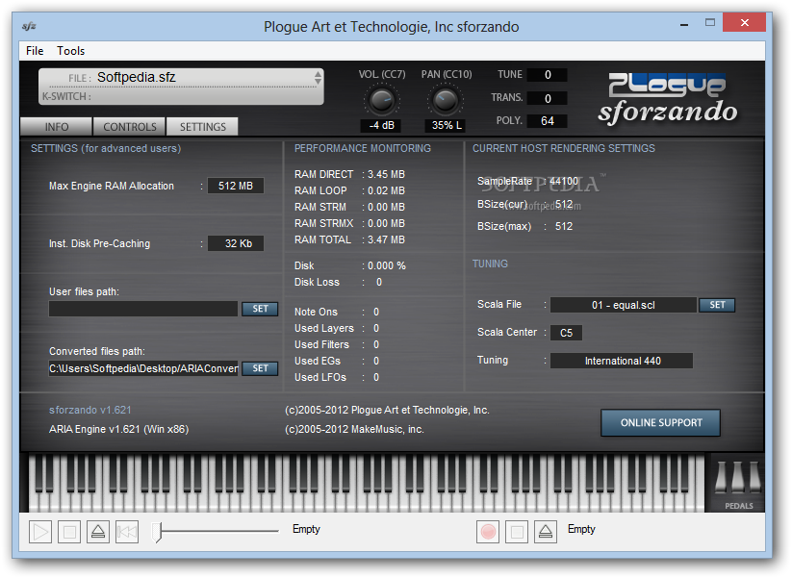Click the BSize(max) 512 value
This screenshot has width=792, height=578.
pyautogui.click(x=564, y=227)
